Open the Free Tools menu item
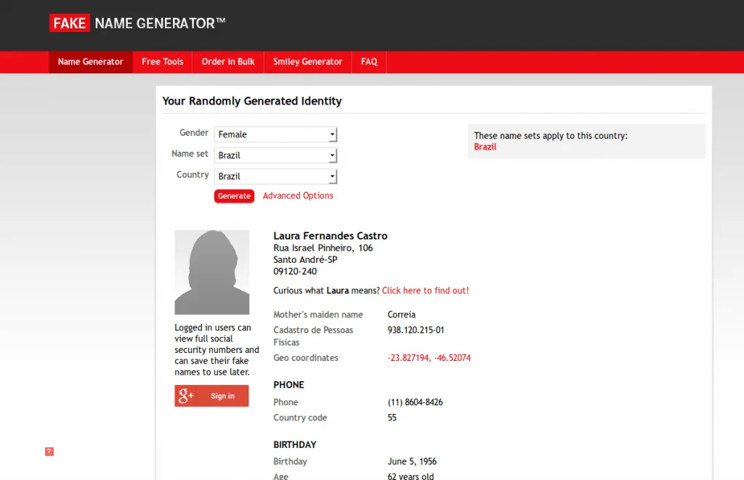The image size is (744, 480). point(163,62)
